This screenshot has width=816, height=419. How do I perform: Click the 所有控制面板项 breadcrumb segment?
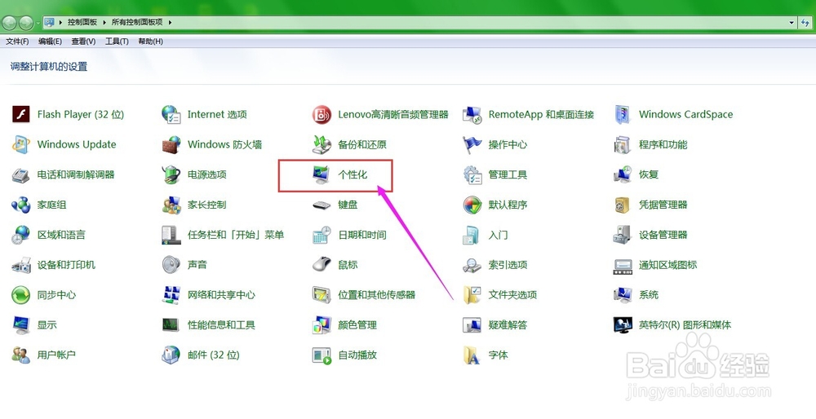click(x=137, y=22)
